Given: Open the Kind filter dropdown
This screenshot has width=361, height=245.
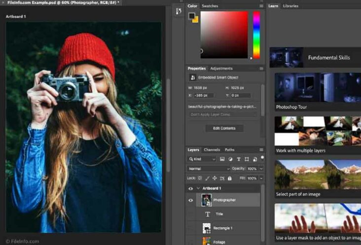Looking at the screenshot, I should coord(202,159).
